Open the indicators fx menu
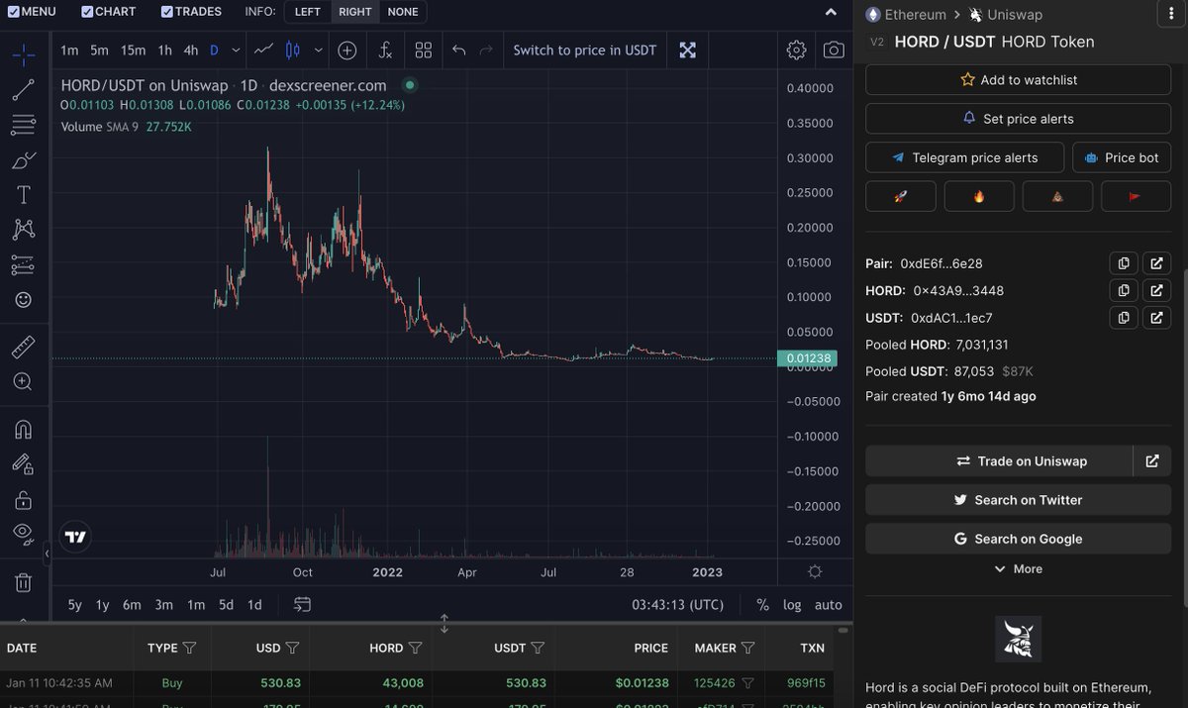Viewport: 1188px width, 708px height. click(385, 51)
